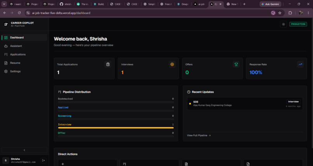Viewport: 313px width, 166px height.
Task: Switch to the 'i want' browser tab
Action: point(16,4)
